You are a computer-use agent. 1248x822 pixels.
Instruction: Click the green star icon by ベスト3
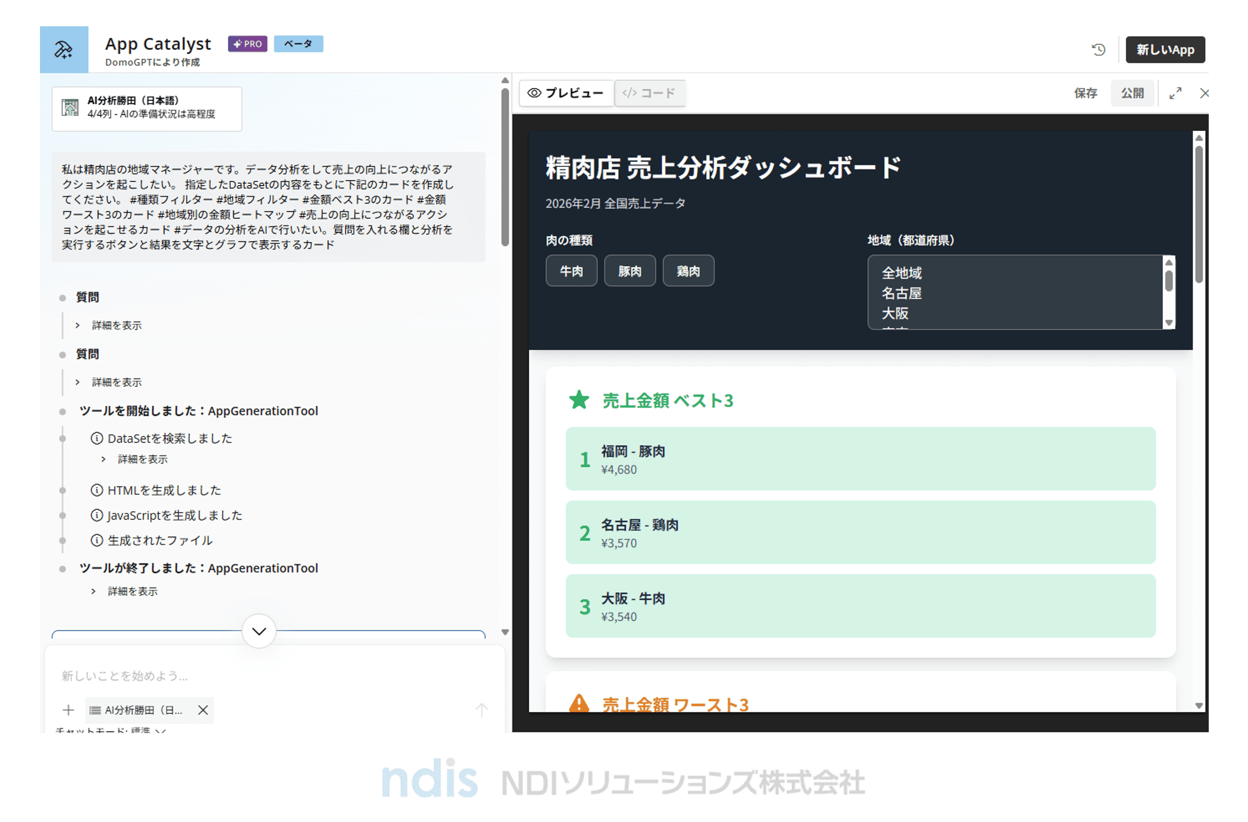click(579, 400)
